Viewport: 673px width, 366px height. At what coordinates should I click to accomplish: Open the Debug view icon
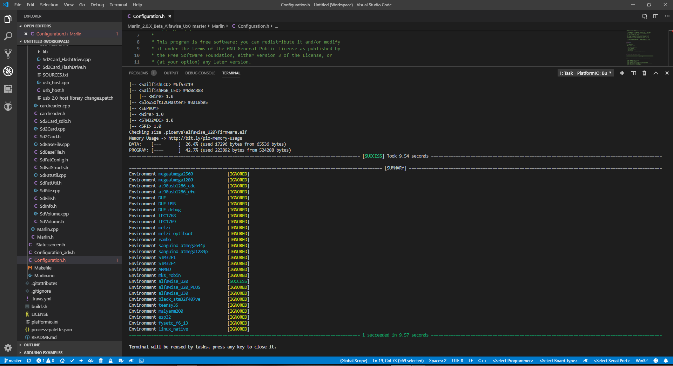tap(8, 71)
